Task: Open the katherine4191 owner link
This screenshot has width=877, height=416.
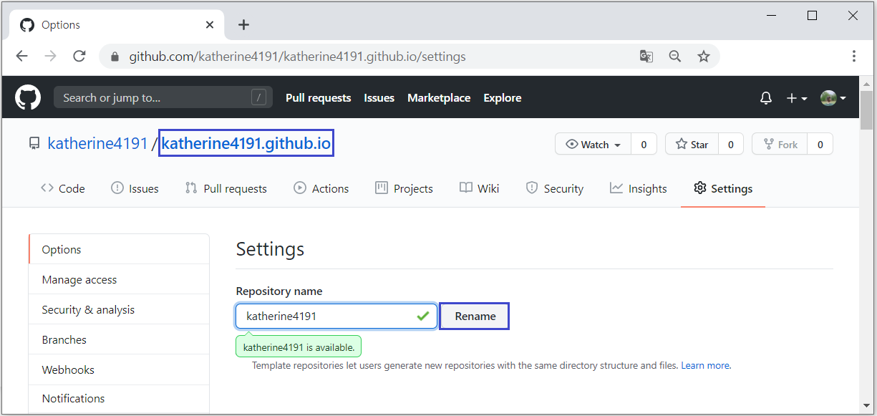Action: tap(97, 144)
